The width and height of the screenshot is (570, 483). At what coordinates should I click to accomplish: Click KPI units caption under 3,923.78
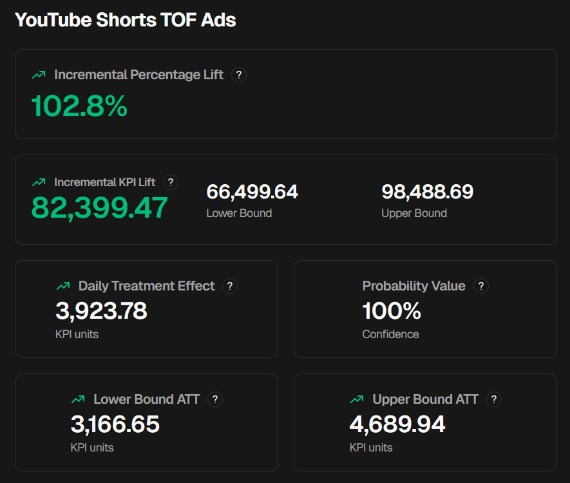pyautogui.click(x=77, y=334)
